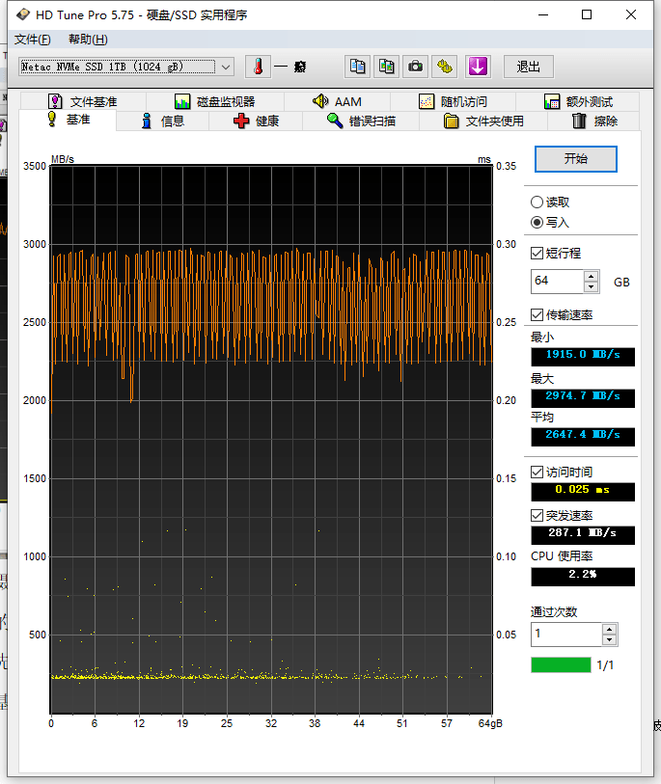Click the green pass progress bar
The width and height of the screenshot is (661, 784).
click(x=560, y=664)
